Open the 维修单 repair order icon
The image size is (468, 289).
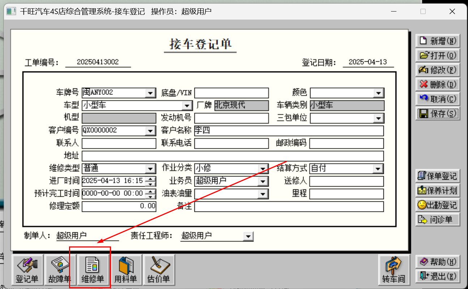tap(92, 270)
